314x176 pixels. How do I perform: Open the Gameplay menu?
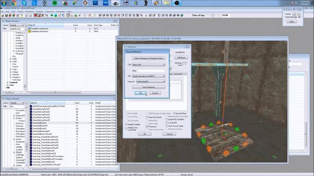pos(60,12)
